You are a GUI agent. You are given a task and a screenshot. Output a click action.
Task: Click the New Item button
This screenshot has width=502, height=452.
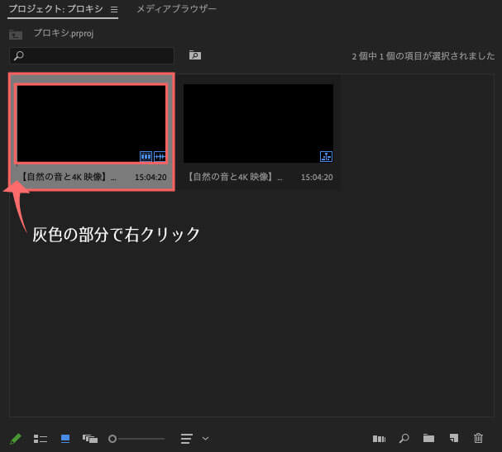(x=454, y=438)
